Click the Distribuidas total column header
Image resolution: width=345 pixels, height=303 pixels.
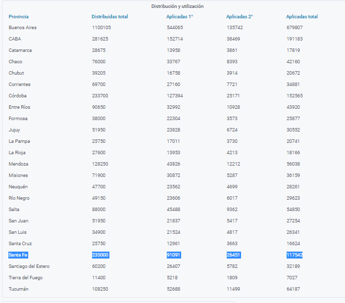click(x=109, y=17)
